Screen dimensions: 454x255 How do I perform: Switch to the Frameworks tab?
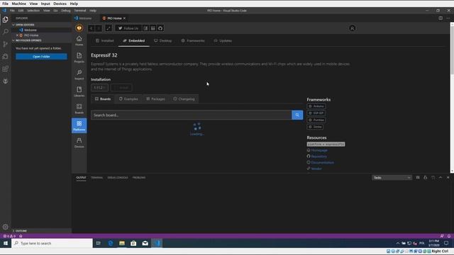[193, 41]
